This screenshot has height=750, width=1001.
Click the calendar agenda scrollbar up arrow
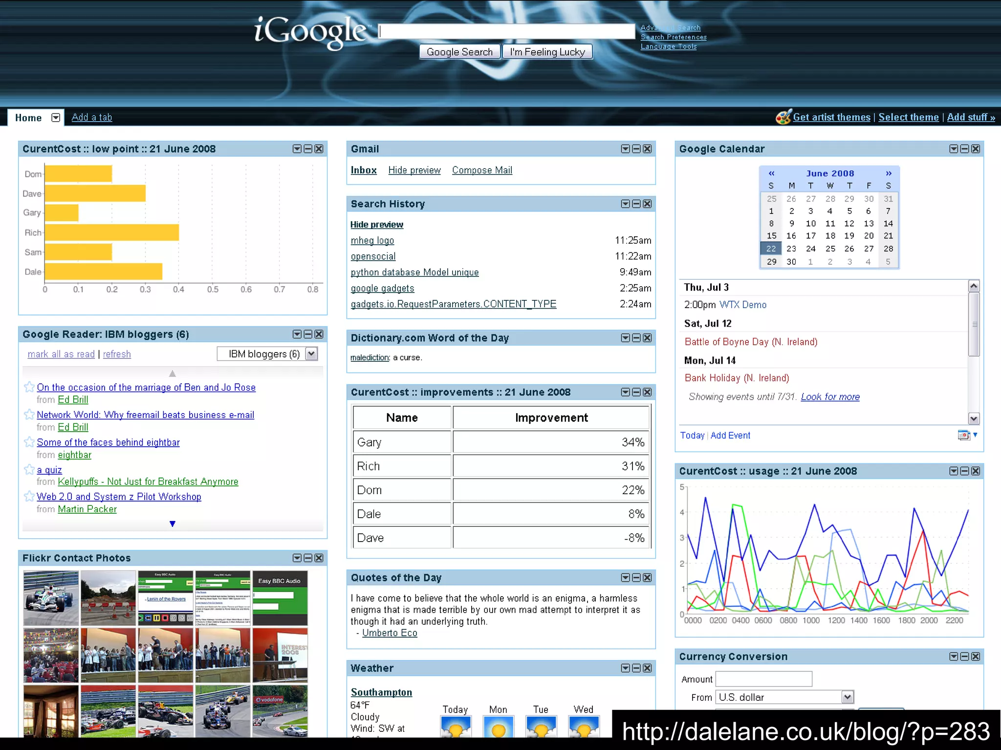[974, 286]
